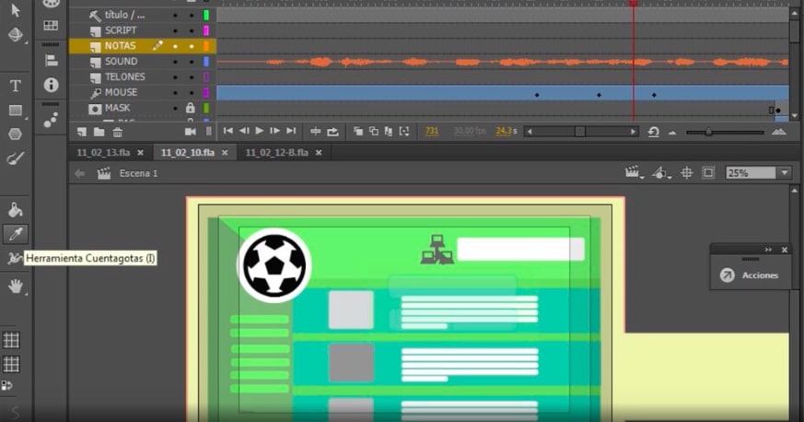This screenshot has height=422, width=804.
Task: Select the Eyedropper (Cuentagotas) tool
Action: (x=16, y=234)
